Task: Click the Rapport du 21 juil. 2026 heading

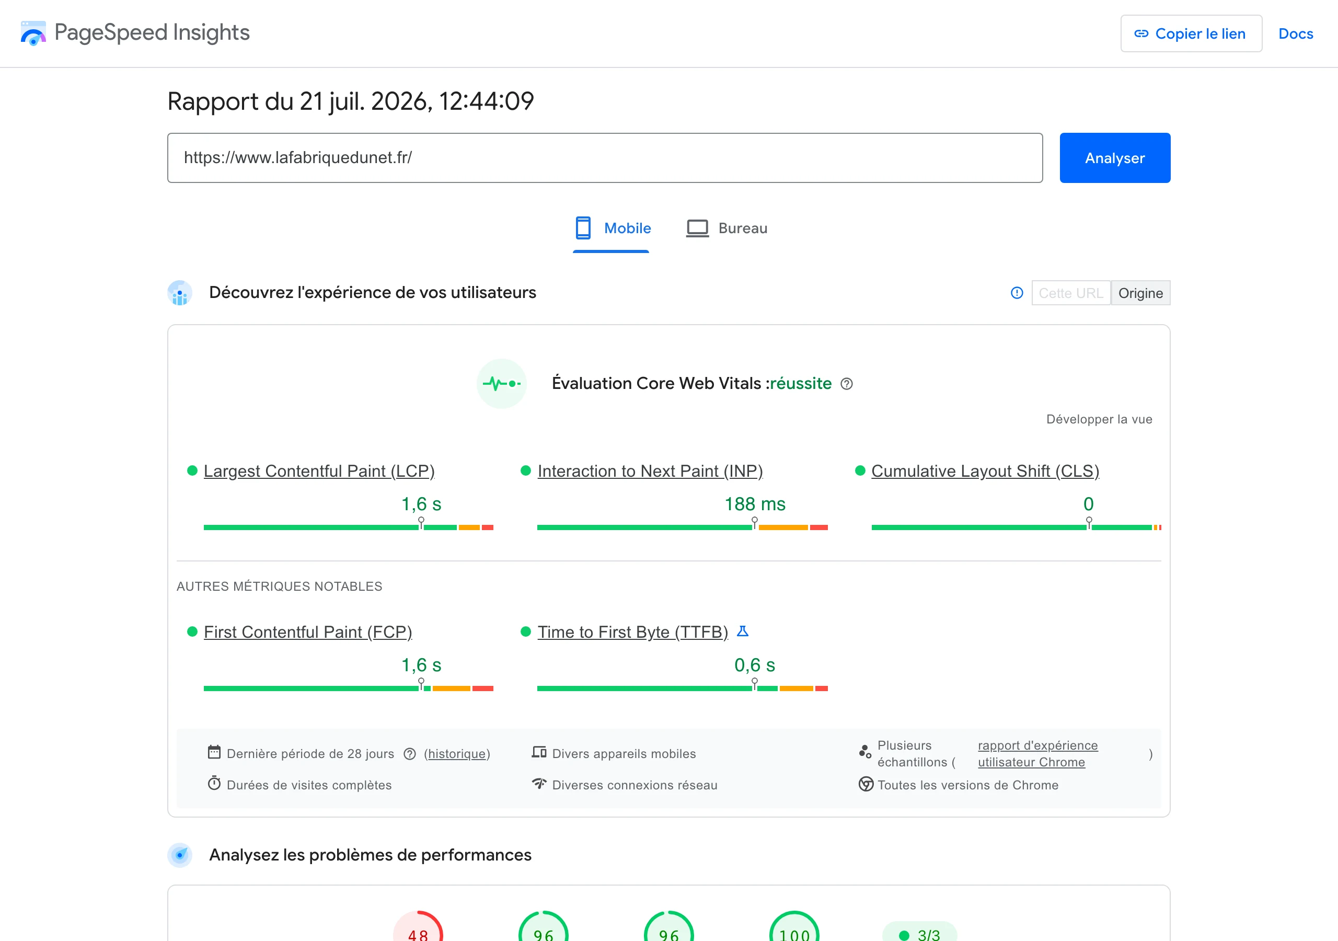Action: pos(350,101)
